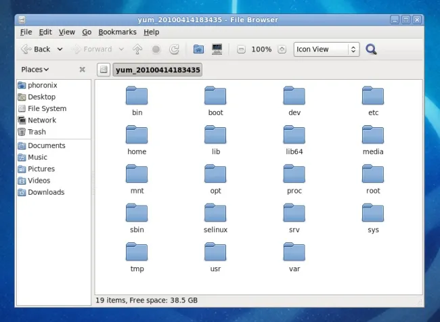The image size is (440, 322).
Task: Reload the current folder
Action: click(x=174, y=49)
